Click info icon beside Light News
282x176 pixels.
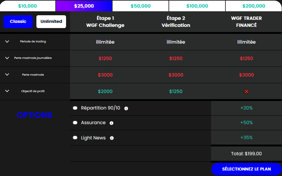tap(112, 138)
